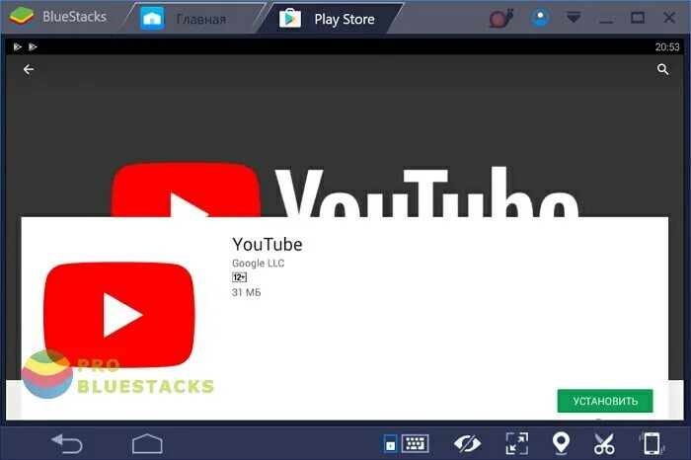691x460 pixels.
Task: Click the BlueStacks logo icon
Action: coord(22,17)
